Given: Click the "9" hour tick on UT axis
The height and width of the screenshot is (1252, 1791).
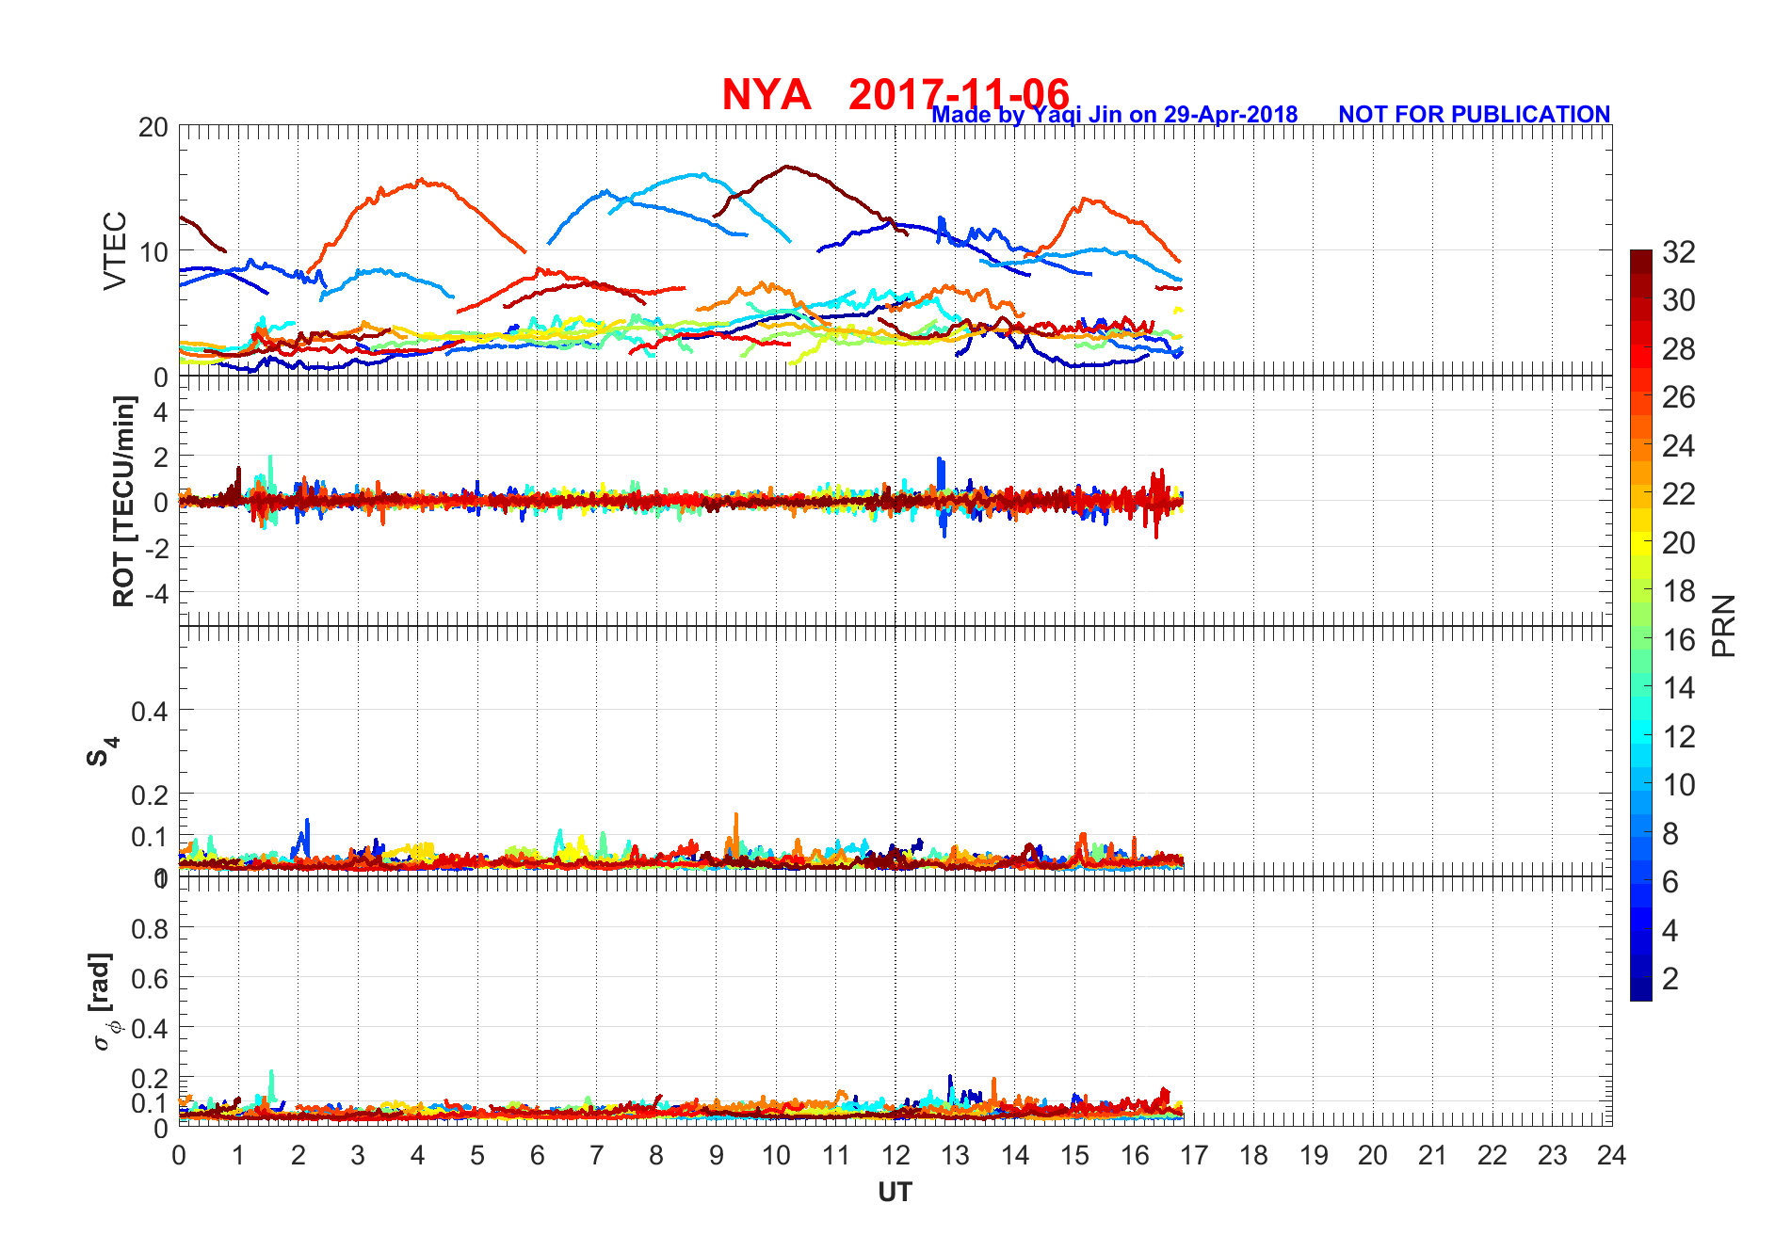Looking at the screenshot, I should 717,1155.
